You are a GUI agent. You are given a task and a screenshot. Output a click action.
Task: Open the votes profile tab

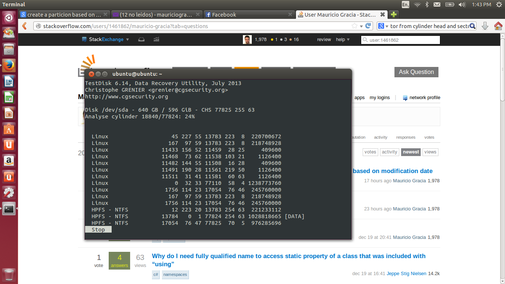click(x=429, y=137)
